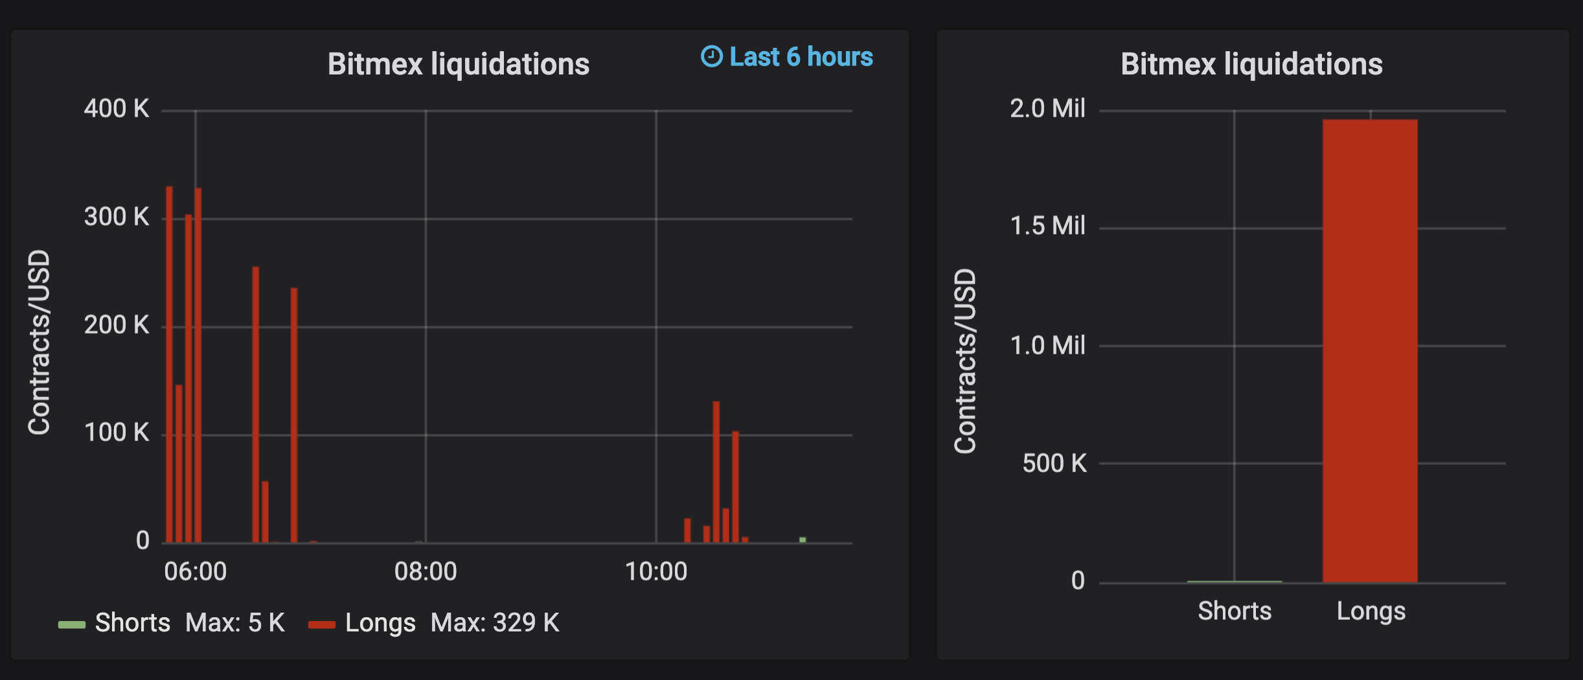The width and height of the screenshot is (1583, 680).
Task: Click the right panel 'Contracts/USD' axis title
Action: 965,361
